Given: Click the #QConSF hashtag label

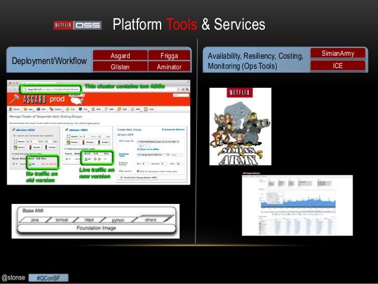Looking at the screenshot, I should tap(48, 278).
